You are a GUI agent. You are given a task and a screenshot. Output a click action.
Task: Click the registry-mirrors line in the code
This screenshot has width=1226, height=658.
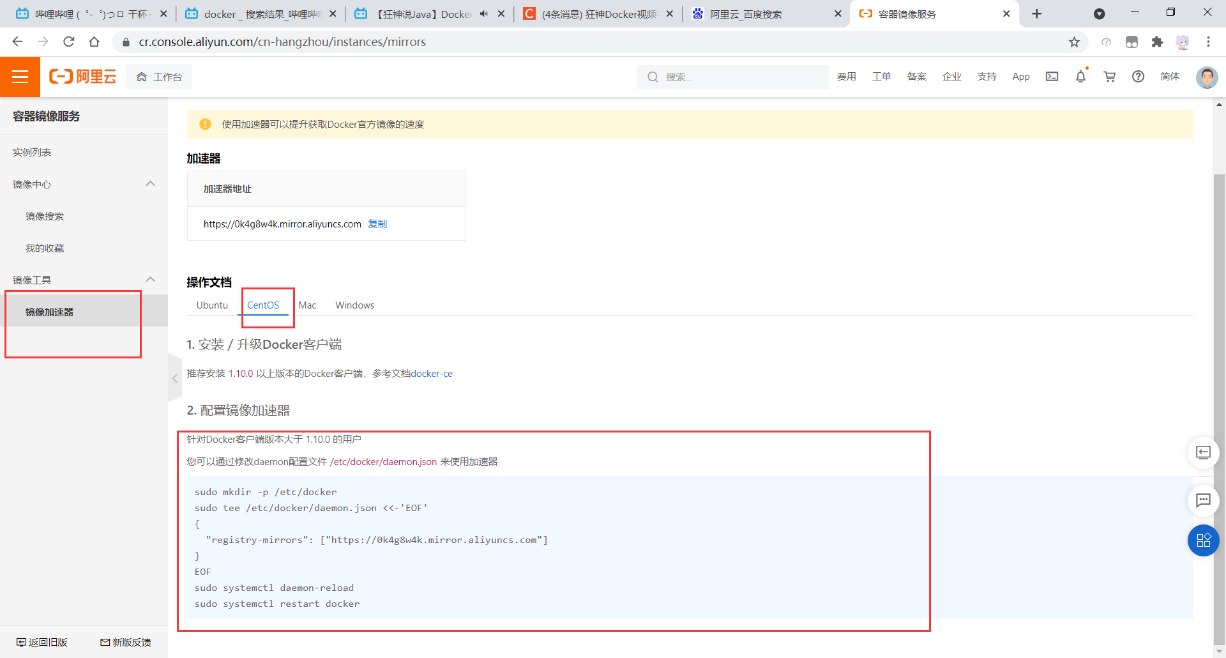point(377,540)
